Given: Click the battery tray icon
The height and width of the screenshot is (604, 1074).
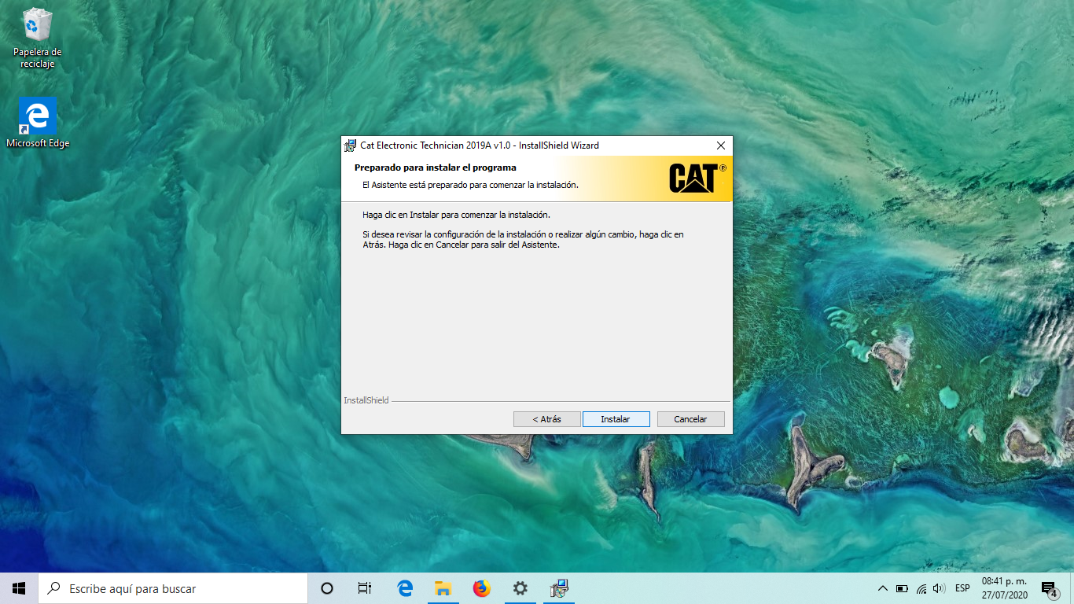Looking at the screenshot, I should (902, 588).
